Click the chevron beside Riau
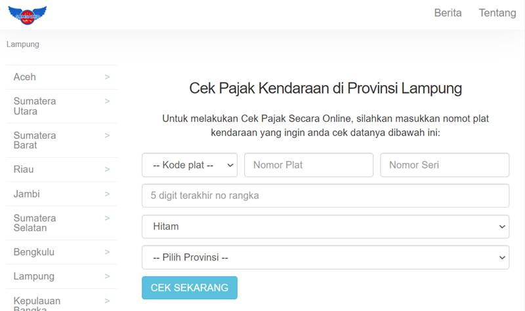The width and height of the screenshot is (525, 311). click(x=107, y=170)
